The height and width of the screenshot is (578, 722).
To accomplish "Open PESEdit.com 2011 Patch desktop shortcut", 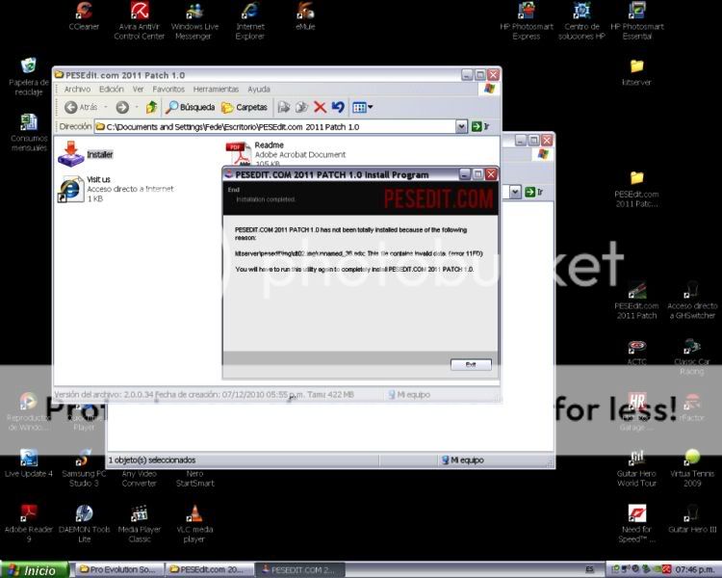I will coord(637,301).
